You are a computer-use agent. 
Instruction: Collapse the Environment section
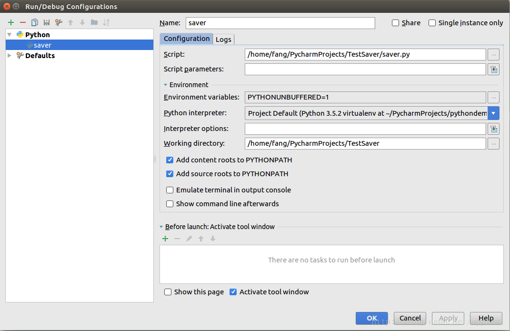tap(166, 85)
